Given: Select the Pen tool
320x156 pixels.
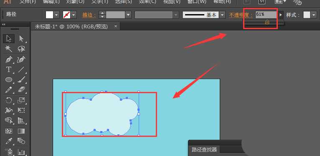Looking at the screenshot, I should (9, 59).
